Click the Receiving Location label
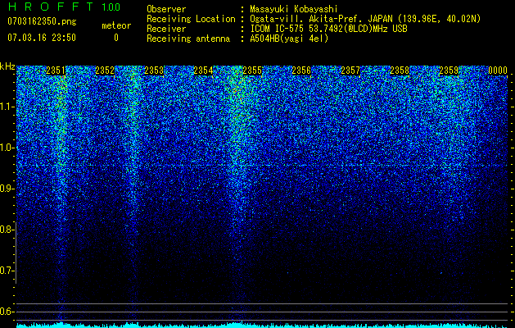Image resolution: width=515 pixels, height=328 pixels. click(191, 19)
